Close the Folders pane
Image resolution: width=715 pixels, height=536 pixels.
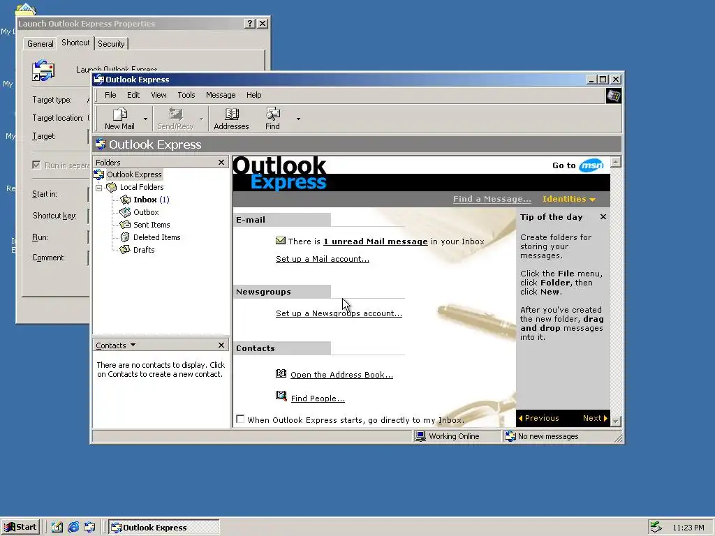(221, 162)
